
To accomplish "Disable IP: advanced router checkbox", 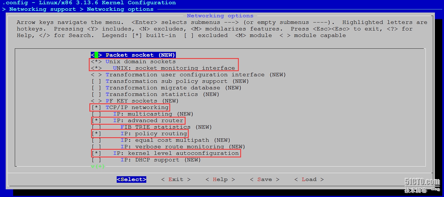I will click(x=96, y=120).
